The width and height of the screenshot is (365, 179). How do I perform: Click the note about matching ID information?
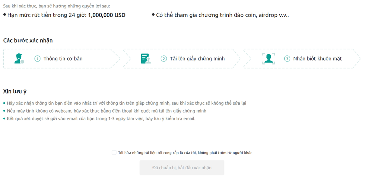[x=126, y=103]
